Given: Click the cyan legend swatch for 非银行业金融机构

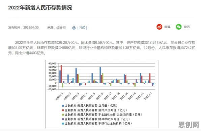Looking at the screenshot, I should [63, 124].
